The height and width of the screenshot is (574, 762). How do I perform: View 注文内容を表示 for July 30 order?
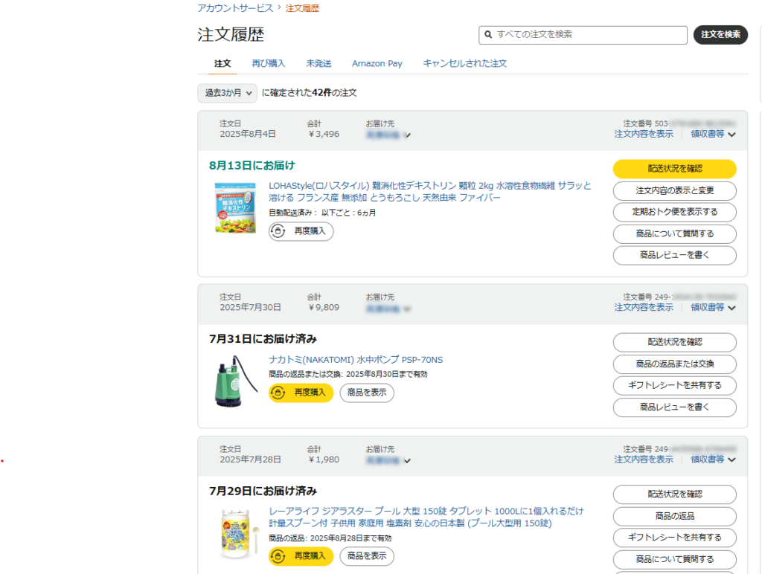(x=644, y=307)
